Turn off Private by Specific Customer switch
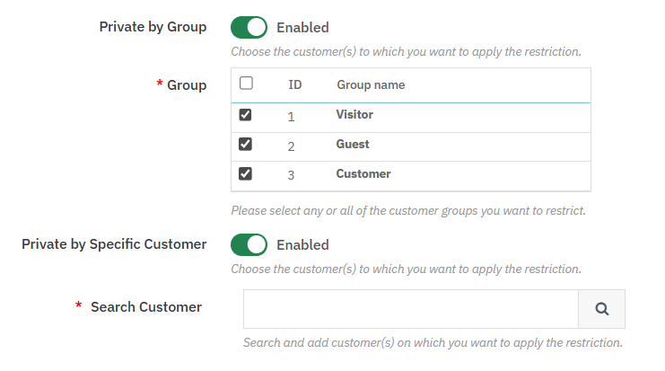This screenshot has height=371, width=665. point(249,244)
